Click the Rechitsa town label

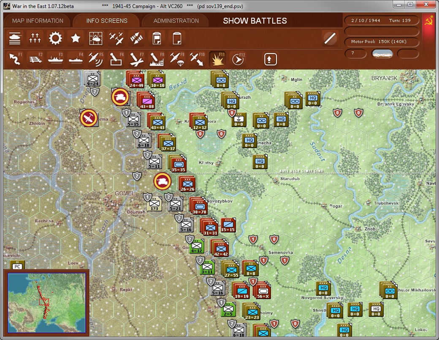(44, 221)
